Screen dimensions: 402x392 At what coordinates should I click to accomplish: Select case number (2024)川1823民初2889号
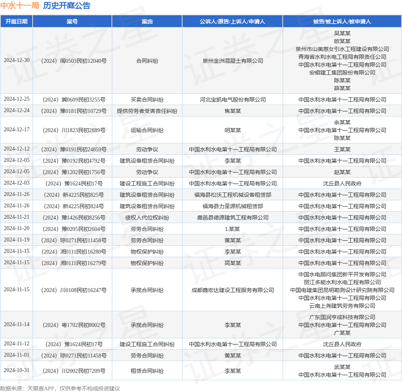(x=74, y=130)
